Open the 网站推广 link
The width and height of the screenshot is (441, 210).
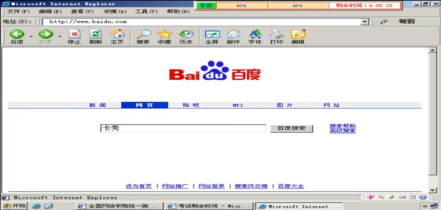point(175,186)
